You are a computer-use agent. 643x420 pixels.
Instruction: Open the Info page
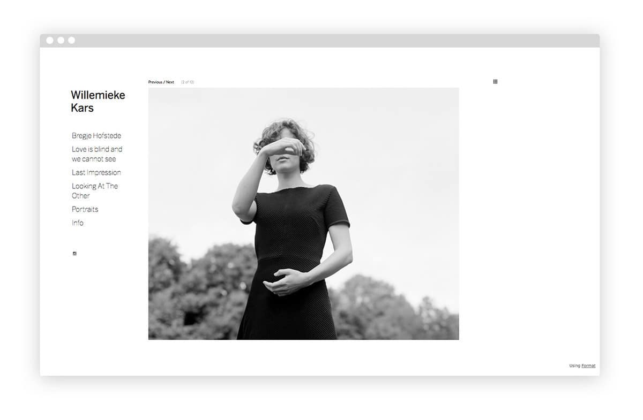click(78, 223)
